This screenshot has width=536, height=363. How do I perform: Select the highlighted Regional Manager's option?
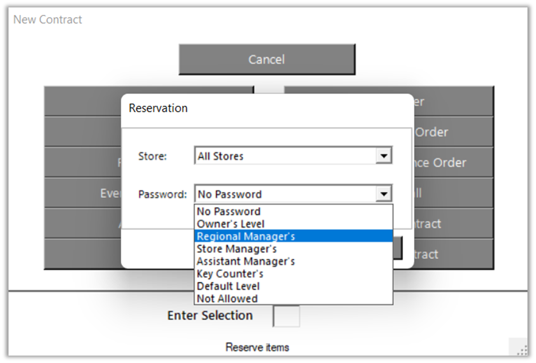(246, 237)
